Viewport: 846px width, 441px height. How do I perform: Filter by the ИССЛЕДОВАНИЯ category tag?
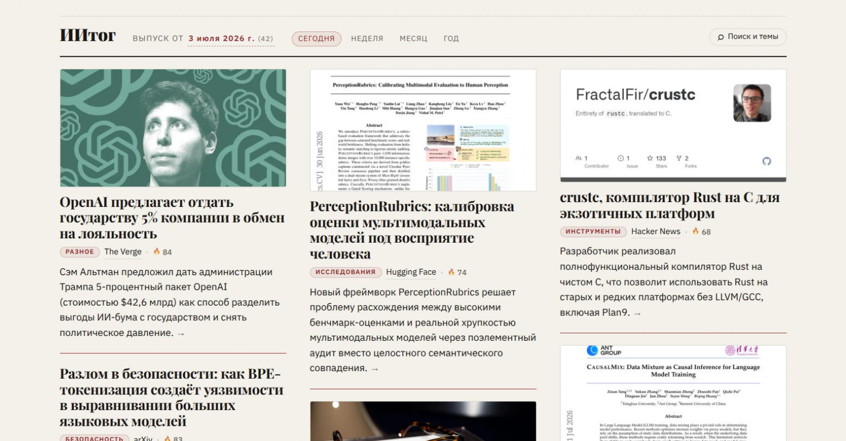tap(345, 272)
